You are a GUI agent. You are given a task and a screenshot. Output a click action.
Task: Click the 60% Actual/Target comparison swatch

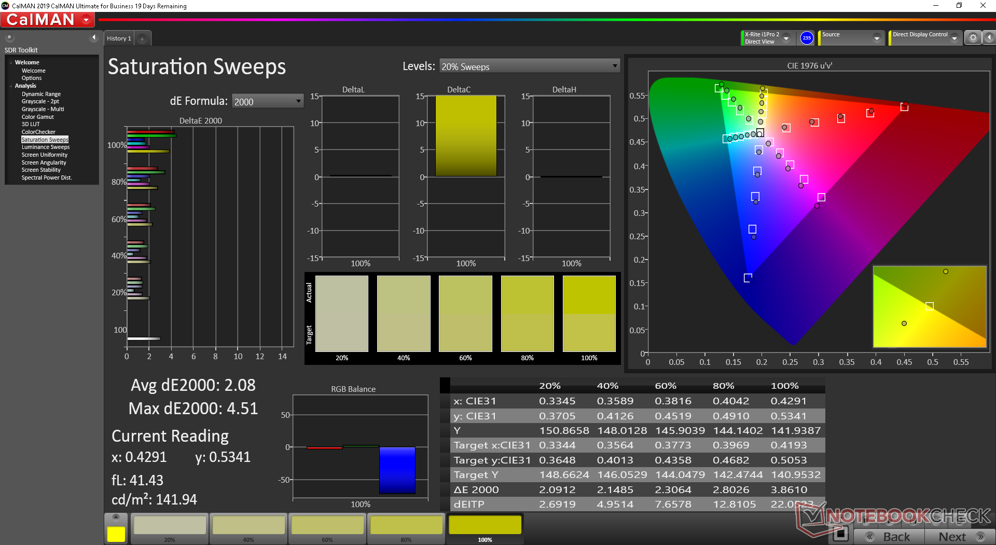click(x=465, y=314)
